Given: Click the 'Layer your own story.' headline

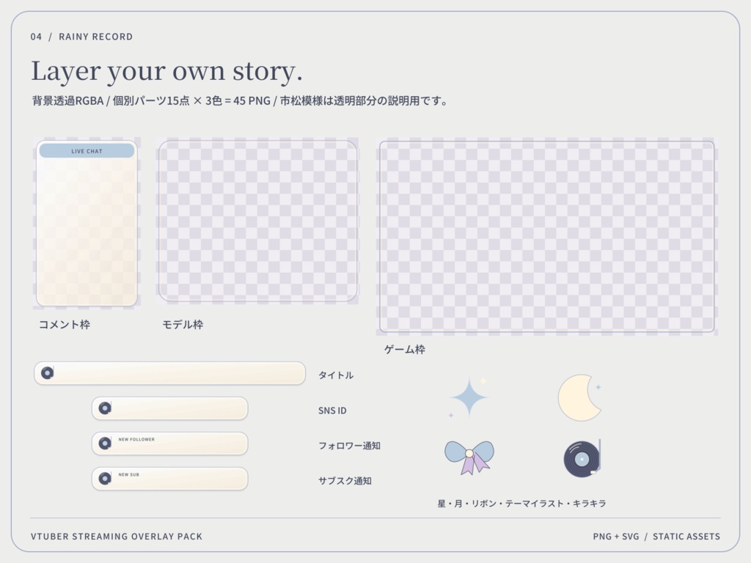Looking at the screenshot, I should 166,71.
